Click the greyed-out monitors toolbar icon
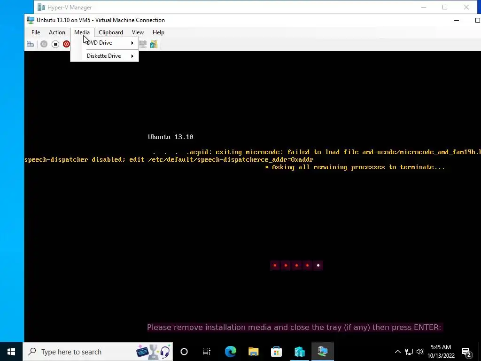The height and width of the screenshot is (361, 481). coord(143,44)
